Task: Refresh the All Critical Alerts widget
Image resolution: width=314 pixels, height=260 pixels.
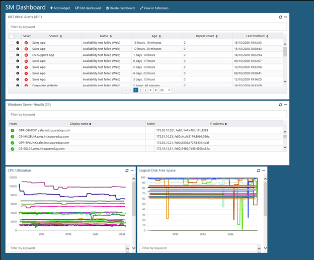Action: click(x=280, y=17)
